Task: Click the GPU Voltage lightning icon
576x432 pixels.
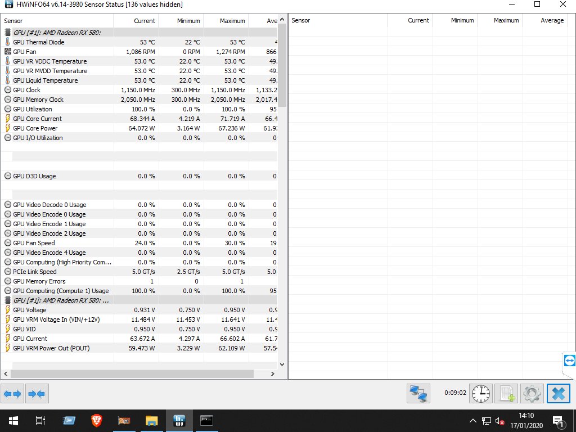Action: click(8, 310)
